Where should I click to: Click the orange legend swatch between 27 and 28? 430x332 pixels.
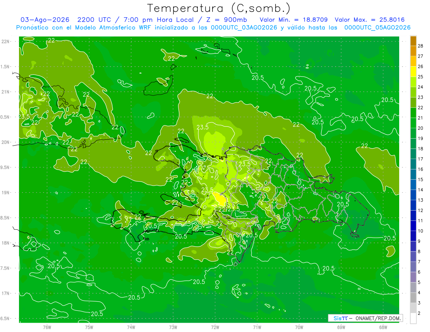coord(413,51)
